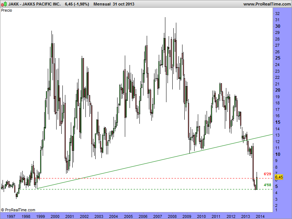Click the 19 price scale label

277,97
